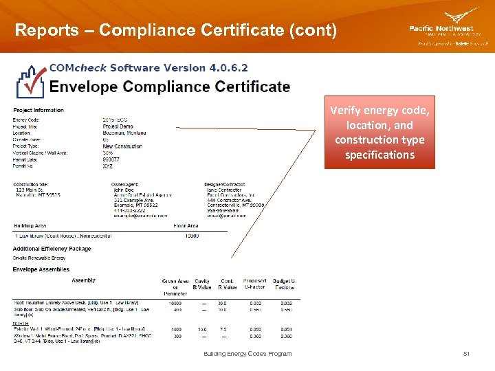Click Exterior Wall cavity R-value '13.0'

point(202,329)
